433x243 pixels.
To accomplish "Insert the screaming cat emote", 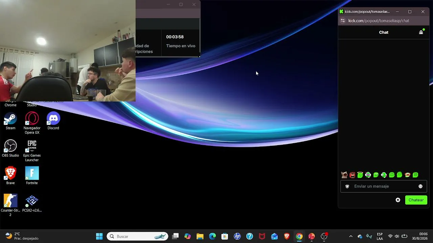I will pyautogui.click(x=344, y=175).
